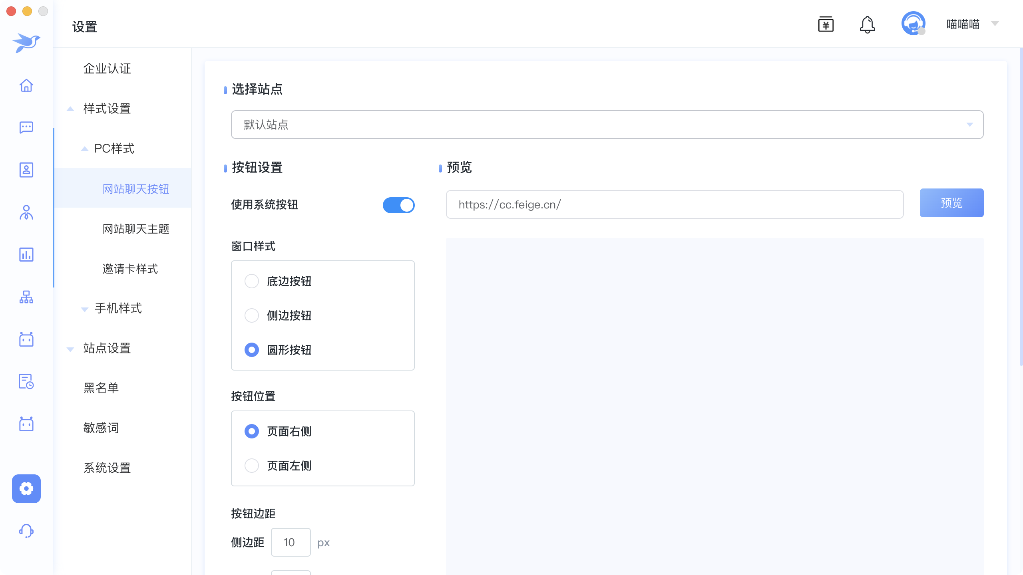Open the notification bell icon
Image resolution: width=1023 pixels, height=575 pixels.
point(867,25)
